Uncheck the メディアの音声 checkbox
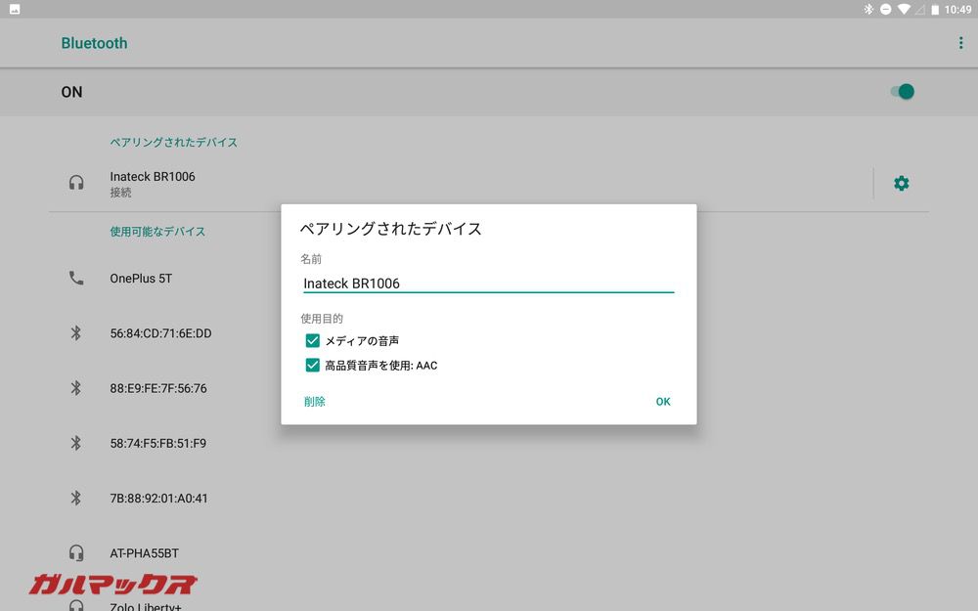The height and width of the screenshot is (611, 978). pos(312,340)
